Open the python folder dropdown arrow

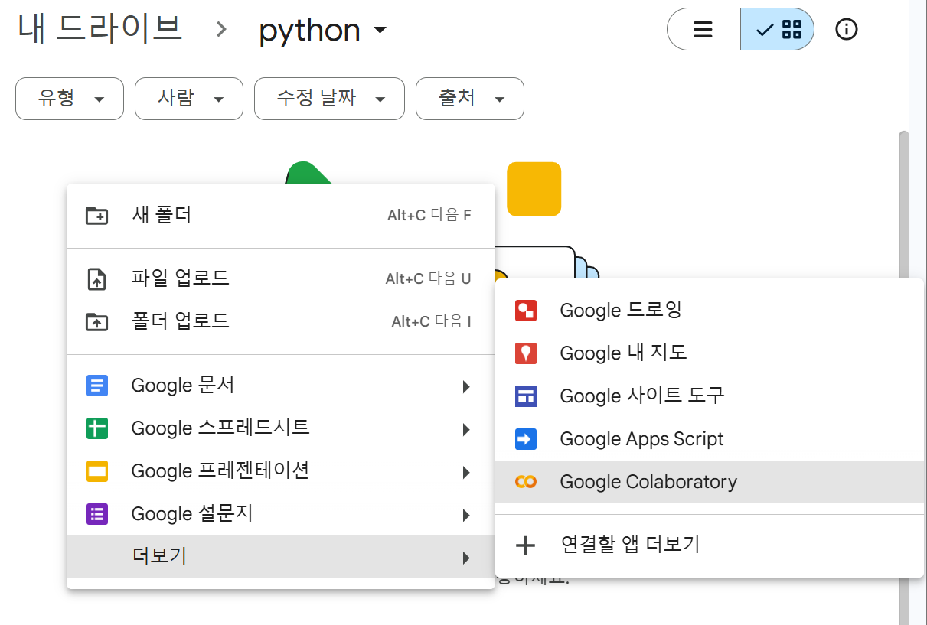tap(380, 31)
